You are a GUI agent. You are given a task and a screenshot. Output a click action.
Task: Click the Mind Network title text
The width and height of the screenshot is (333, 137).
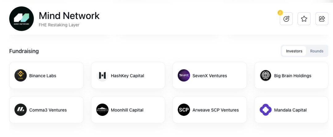pyautogui.click(x=69, y=16)
